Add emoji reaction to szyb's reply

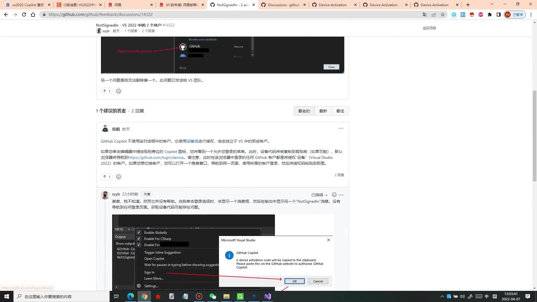(334, 195)
